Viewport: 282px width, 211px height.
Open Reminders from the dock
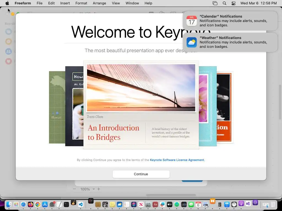pyautogui.click(x=127, y=204)
